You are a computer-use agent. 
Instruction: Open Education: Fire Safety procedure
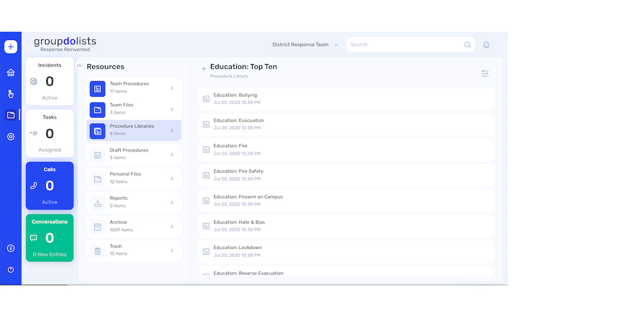(346, 176)
